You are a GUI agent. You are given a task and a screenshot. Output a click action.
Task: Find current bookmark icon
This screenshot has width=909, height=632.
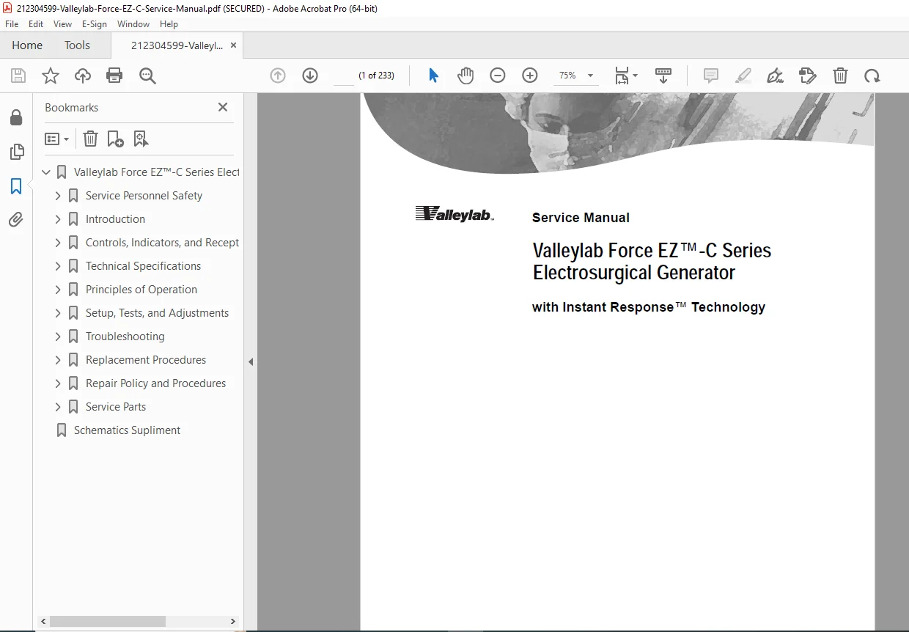click(x=141, y=139)
